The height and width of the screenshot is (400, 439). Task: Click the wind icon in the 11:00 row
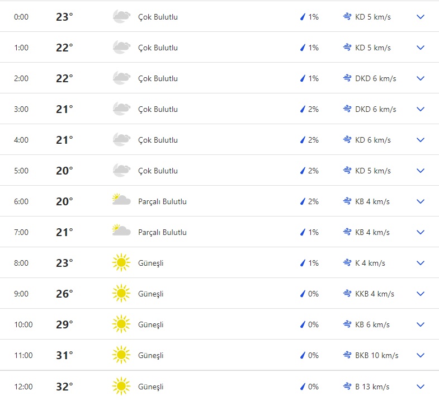pos(347,355)
